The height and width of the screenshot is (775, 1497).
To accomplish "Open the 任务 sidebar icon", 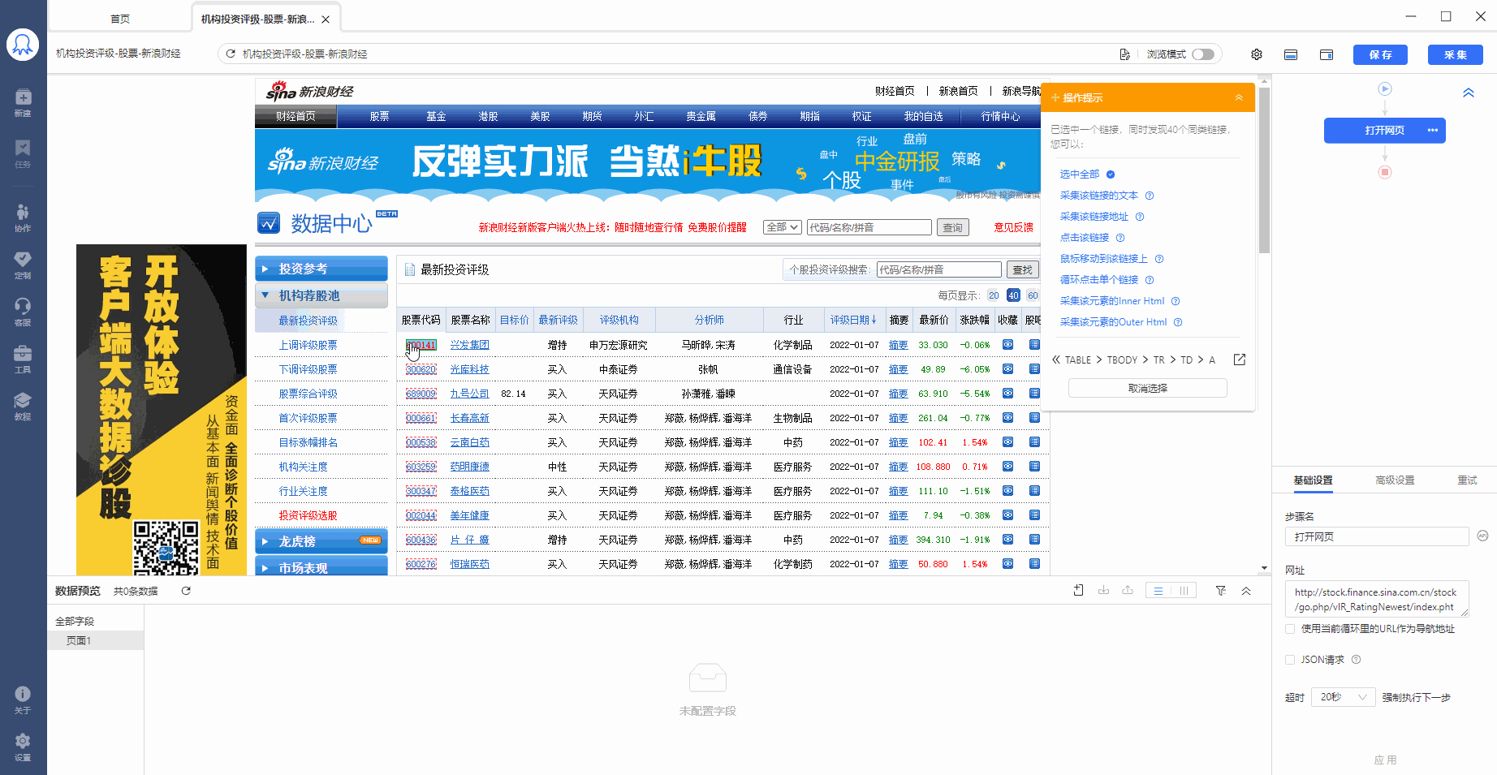I will click(x=23, y=153).
